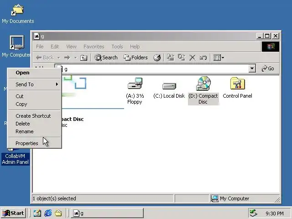Click the 9:30 PM clock
Image resolution: width=292 pixels, height=219 pixels.
275,214
